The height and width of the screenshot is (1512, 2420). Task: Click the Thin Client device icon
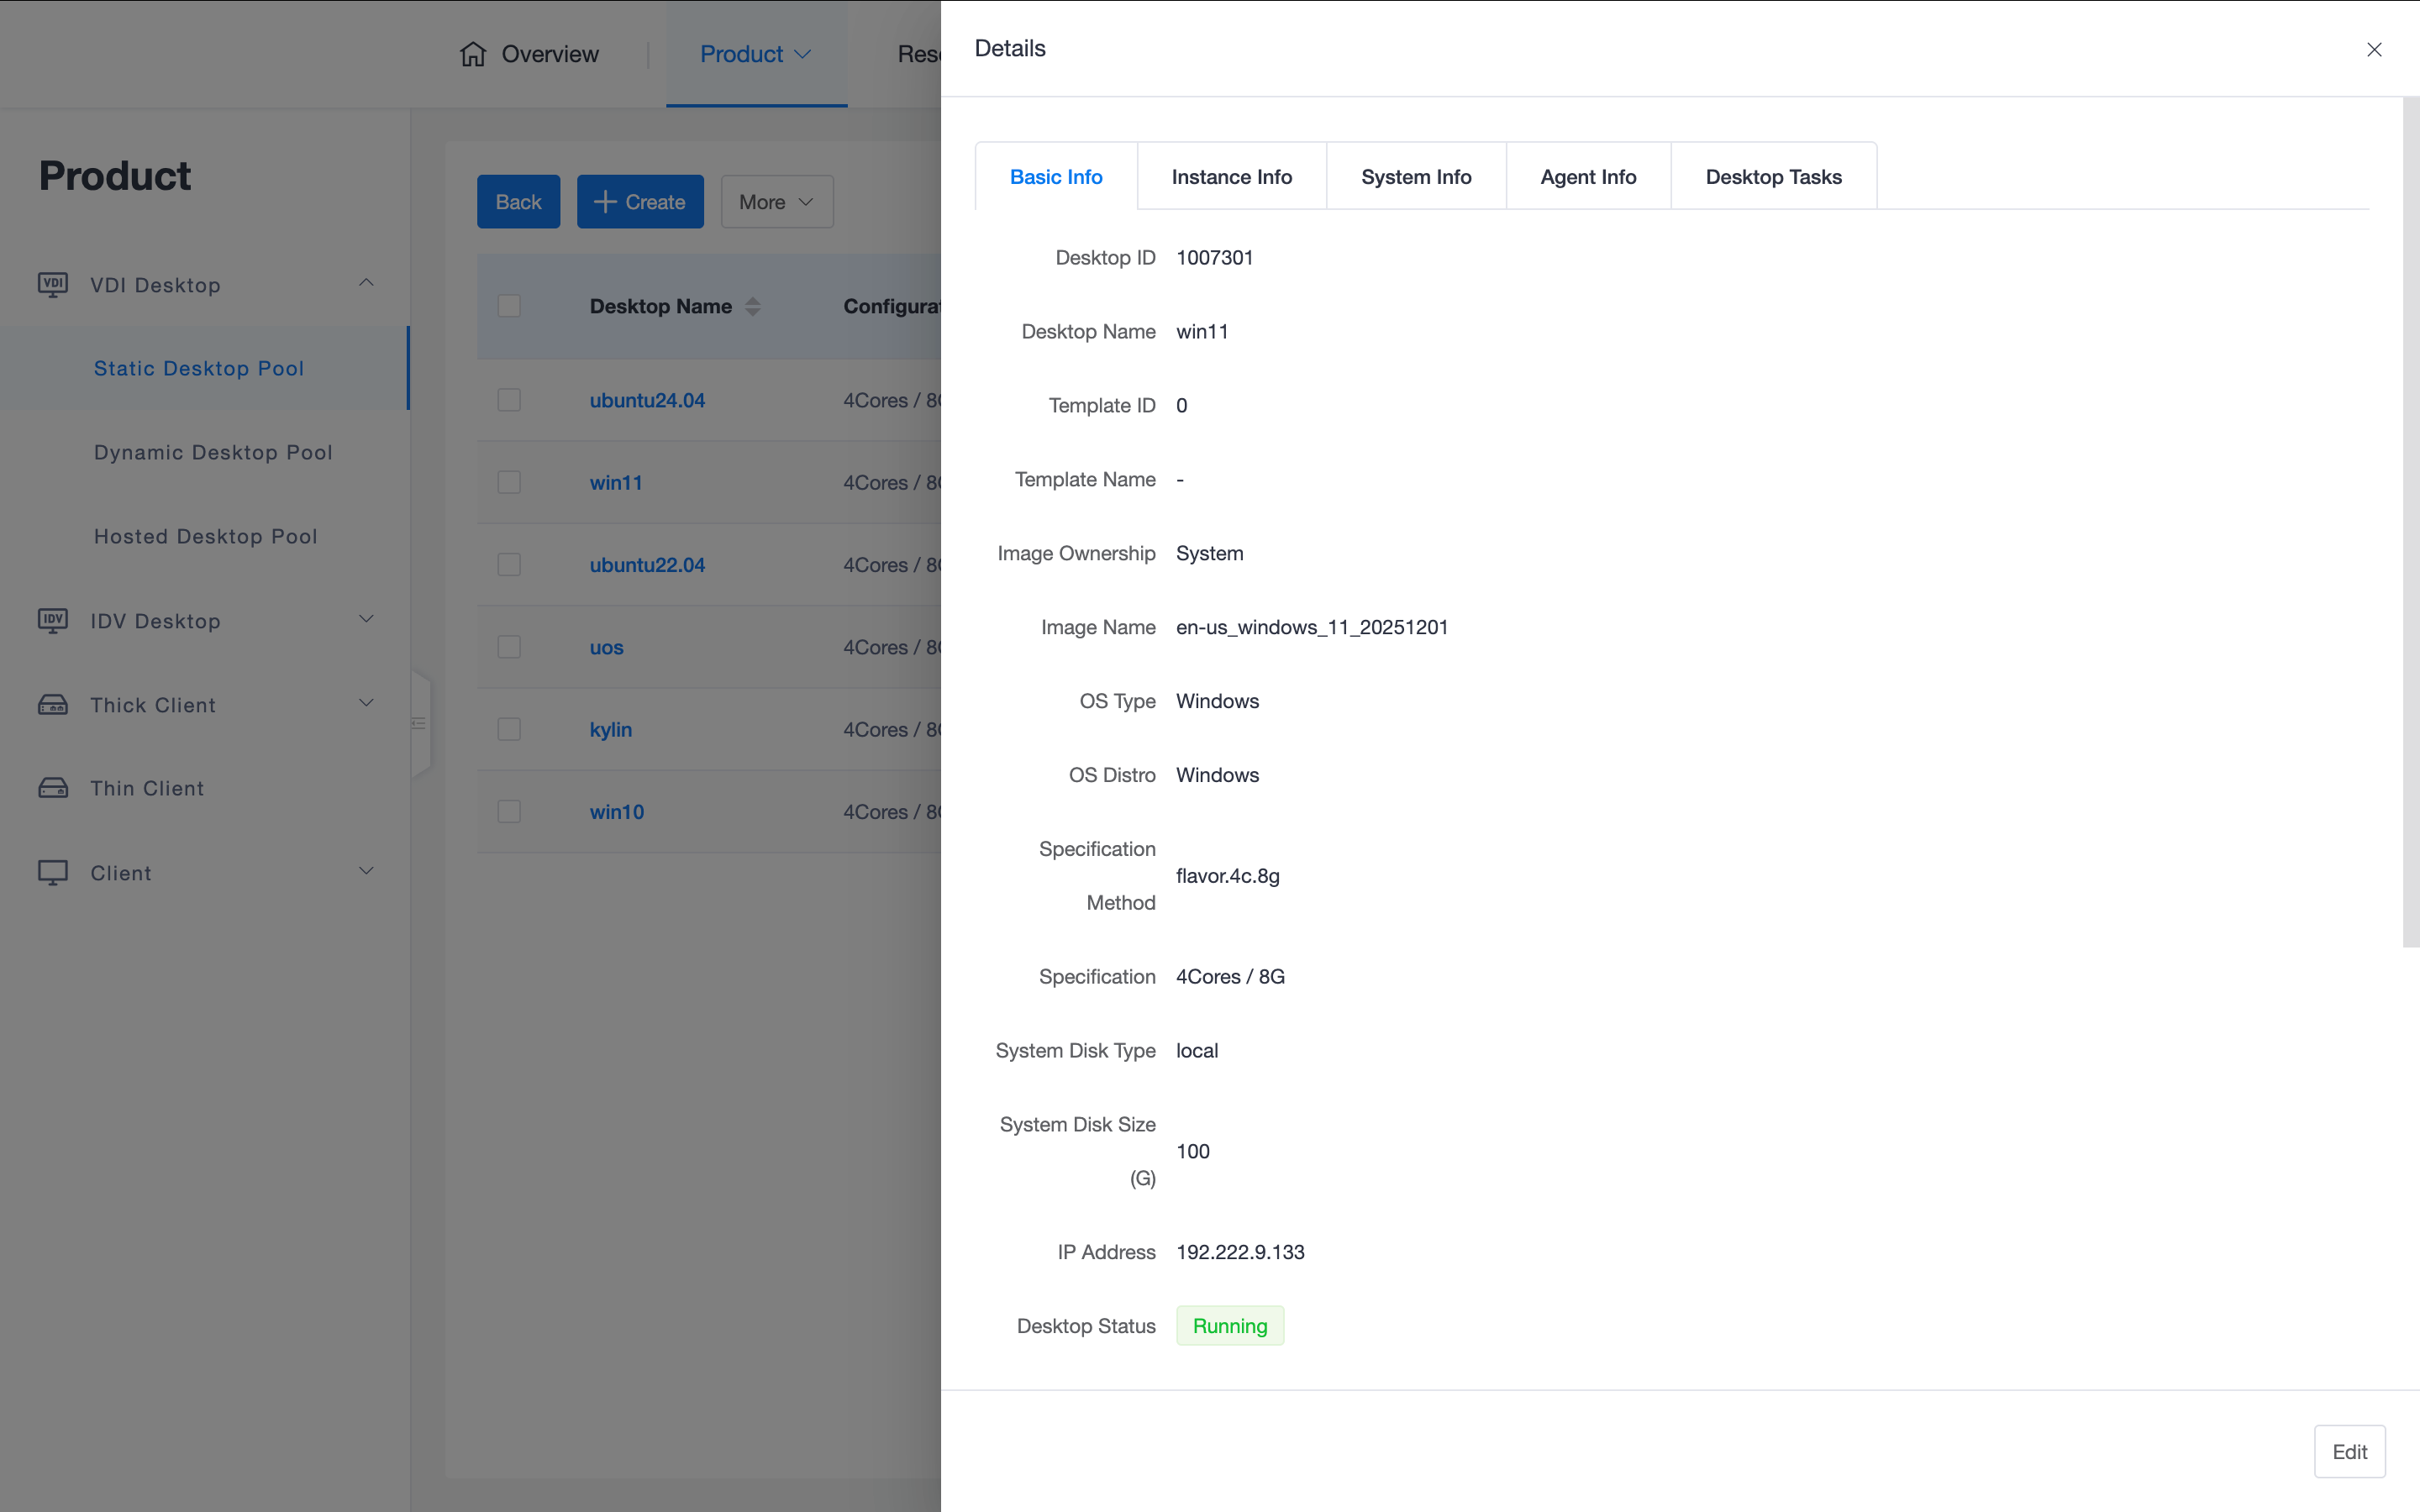point(53,788)
